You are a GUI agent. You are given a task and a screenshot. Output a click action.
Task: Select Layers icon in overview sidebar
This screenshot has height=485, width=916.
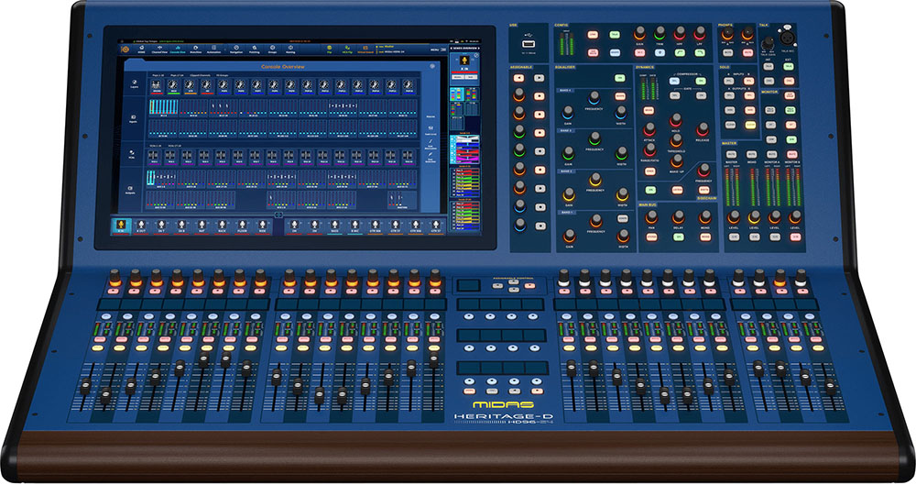coord(135,85)
